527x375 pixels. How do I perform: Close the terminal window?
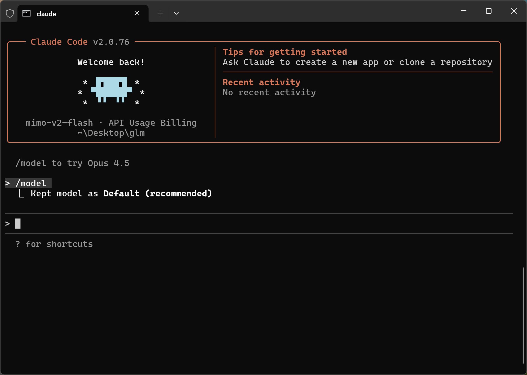tap(514, 11)
